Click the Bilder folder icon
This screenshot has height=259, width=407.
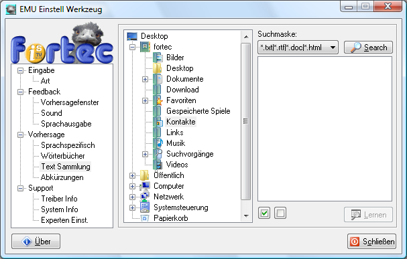tap(158, 58)
